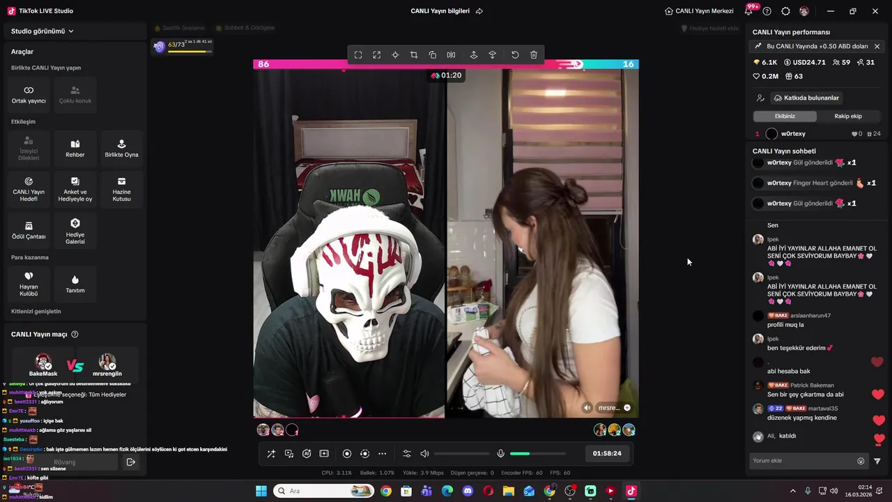The width and height of the screenshot is (892, 502).
Task: Open the settings gear in title bar
Action: (x=786, y=11)
